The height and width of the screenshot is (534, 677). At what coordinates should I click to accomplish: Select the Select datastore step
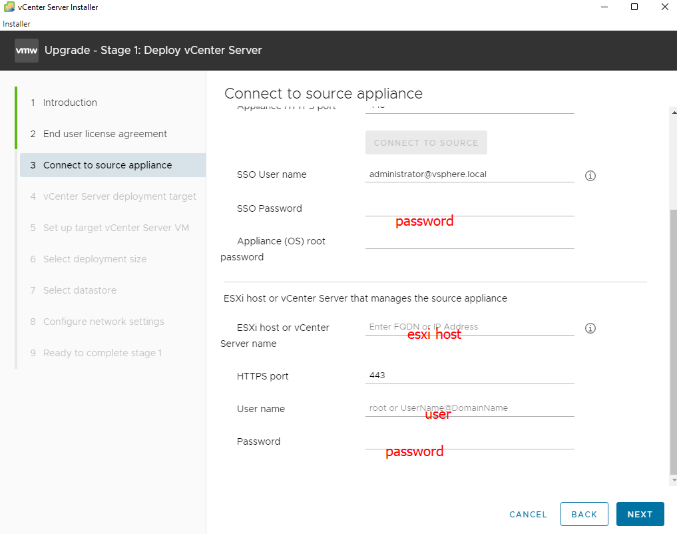[x=113, y=290]
